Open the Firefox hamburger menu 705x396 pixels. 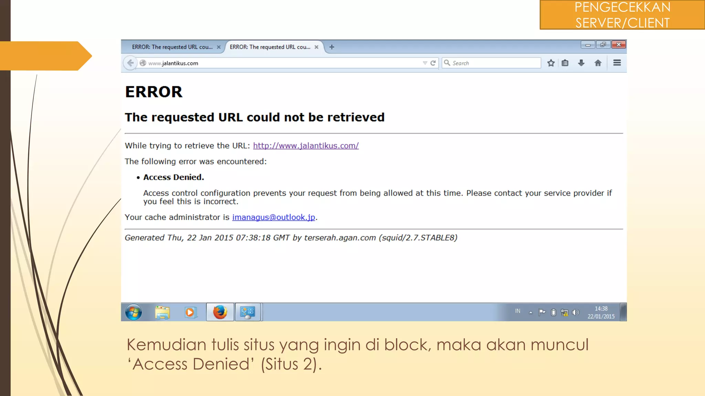(x=617, y=63)
